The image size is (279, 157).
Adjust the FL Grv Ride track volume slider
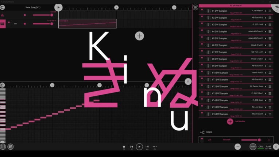pos(43,24)
